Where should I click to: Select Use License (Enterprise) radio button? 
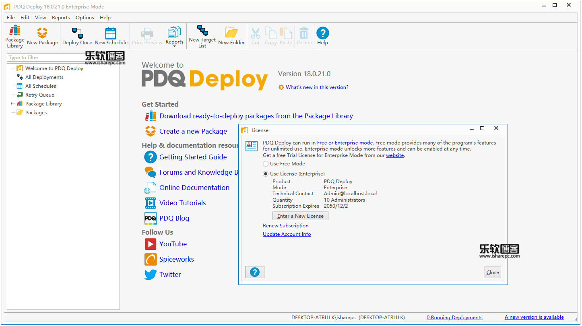coord(266,174)
